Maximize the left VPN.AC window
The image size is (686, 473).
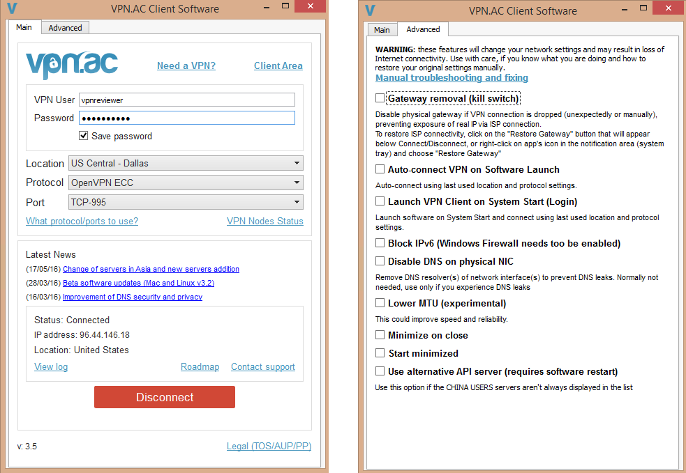coord(285,6)
